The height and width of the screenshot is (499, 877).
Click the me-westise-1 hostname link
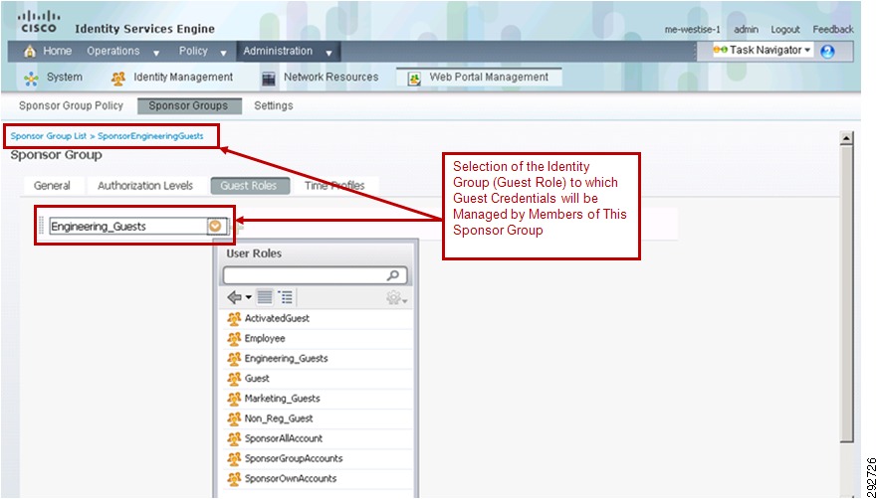point(692,30)
